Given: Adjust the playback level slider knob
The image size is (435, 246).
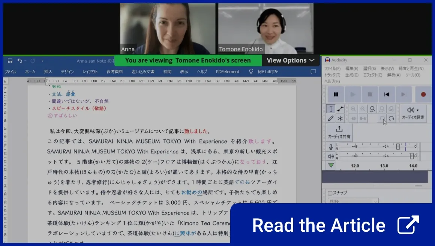Looking at the screenshot, I should pos(412,156).
